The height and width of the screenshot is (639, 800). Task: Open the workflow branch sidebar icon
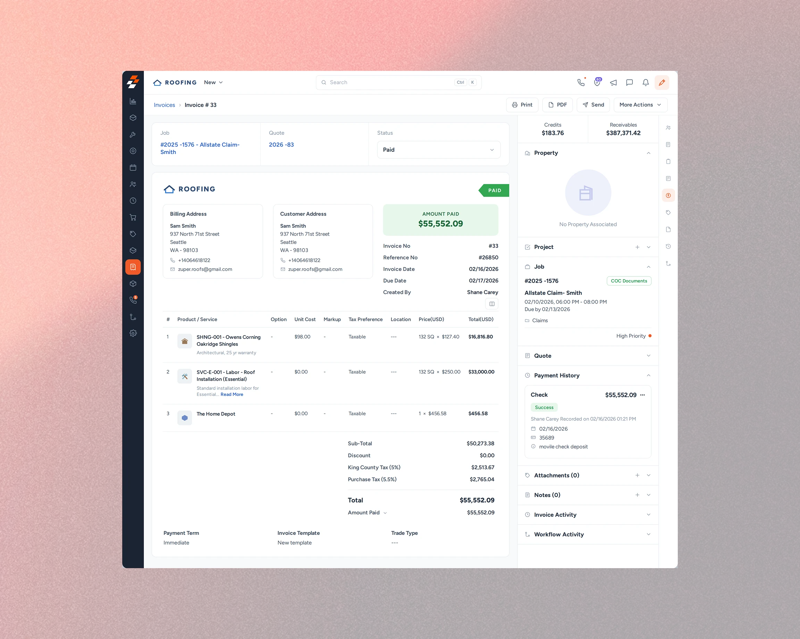coord(133,317)
